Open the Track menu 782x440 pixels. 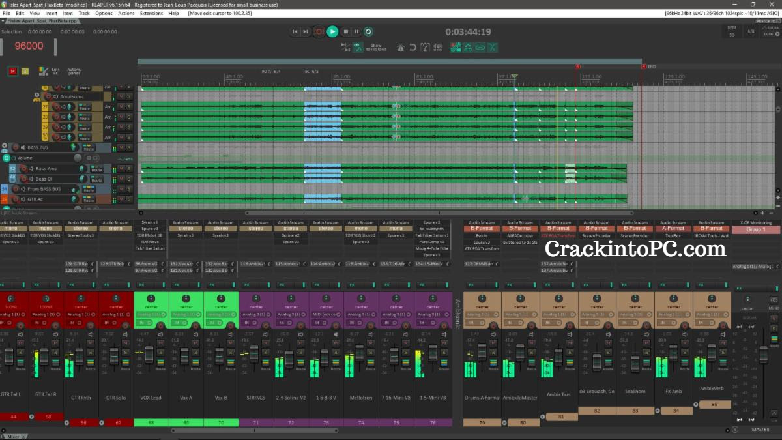(84, 13)
